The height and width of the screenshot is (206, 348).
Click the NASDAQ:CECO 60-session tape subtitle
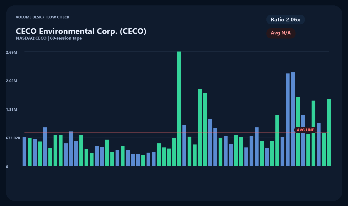(49, 38)
